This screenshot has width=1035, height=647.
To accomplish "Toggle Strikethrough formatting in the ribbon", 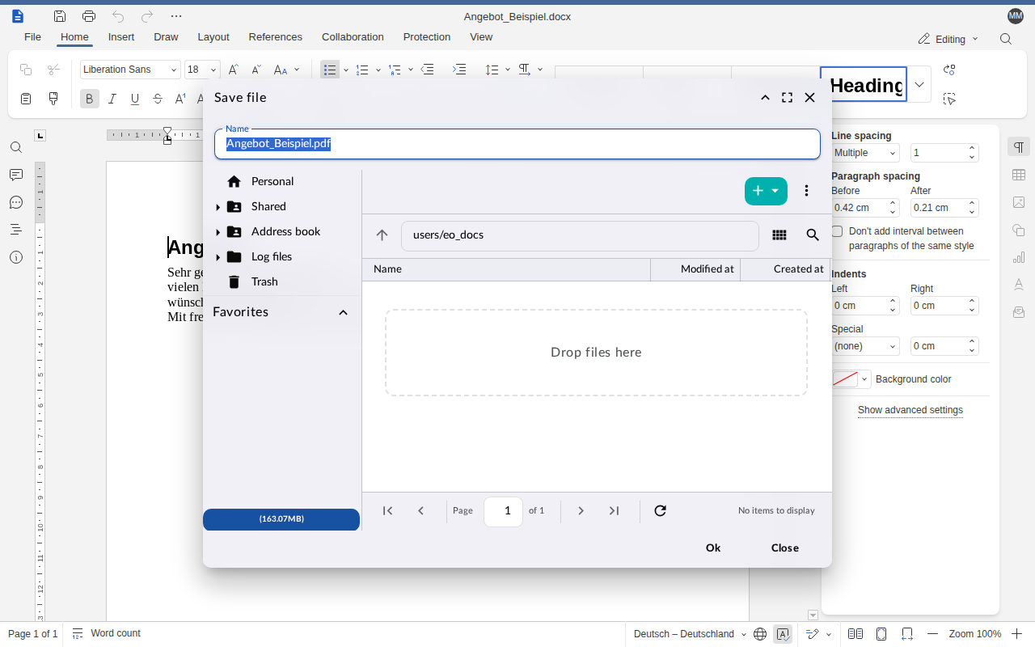I will (x=158, y=99).
